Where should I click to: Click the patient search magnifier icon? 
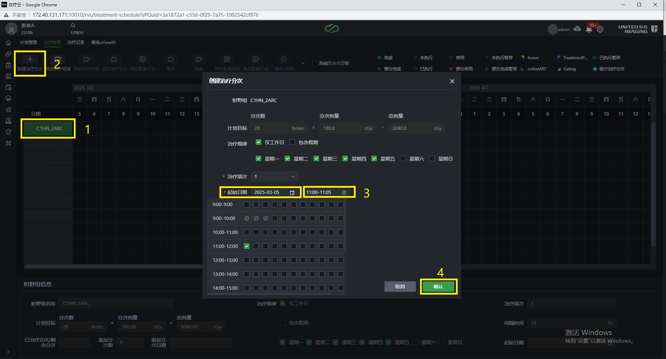tap(73, 25)
